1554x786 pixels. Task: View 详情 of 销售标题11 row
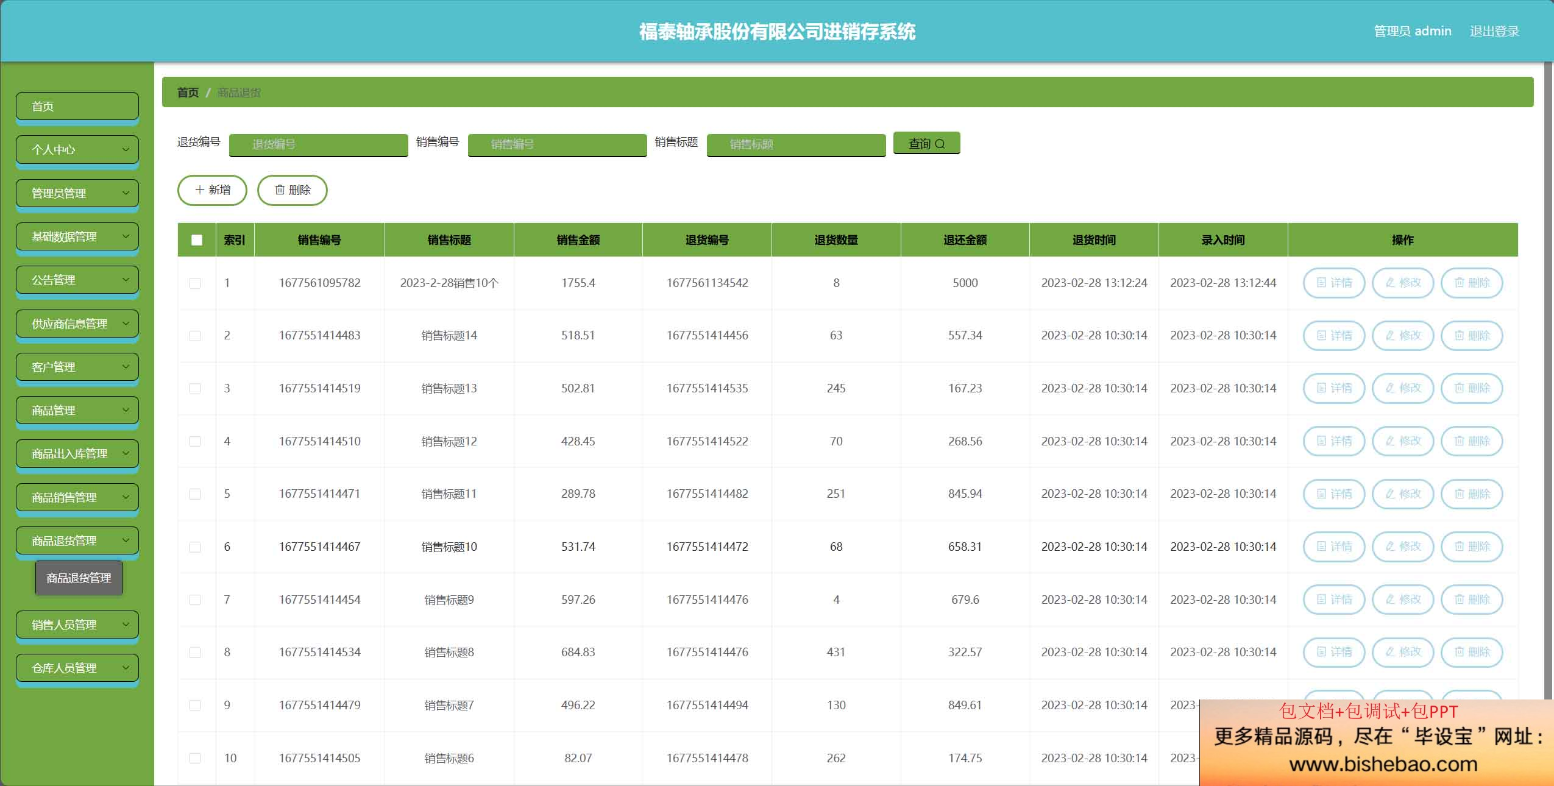point(1333,494)
